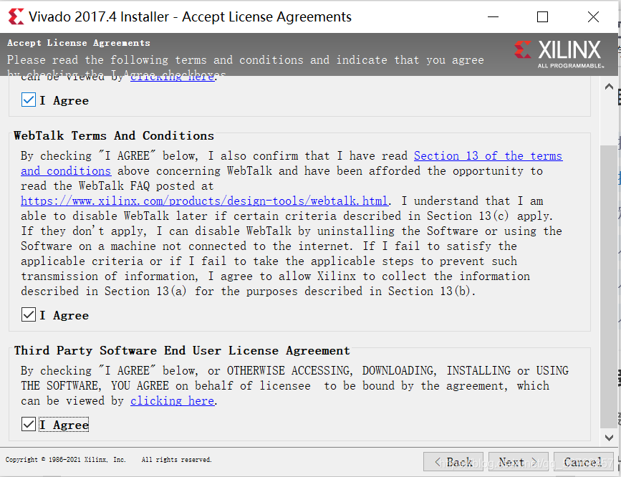Toggle Third Party Software I Agree checkbox
Image resolution: width=621 pixels, height=477 pixels.
click(29, 424)
